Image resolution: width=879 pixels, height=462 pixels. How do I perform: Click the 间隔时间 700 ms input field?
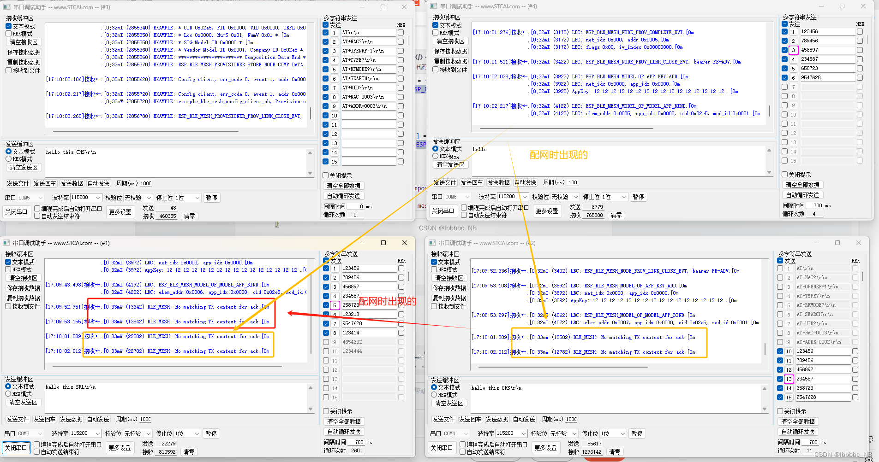click(x=814, y=205)
